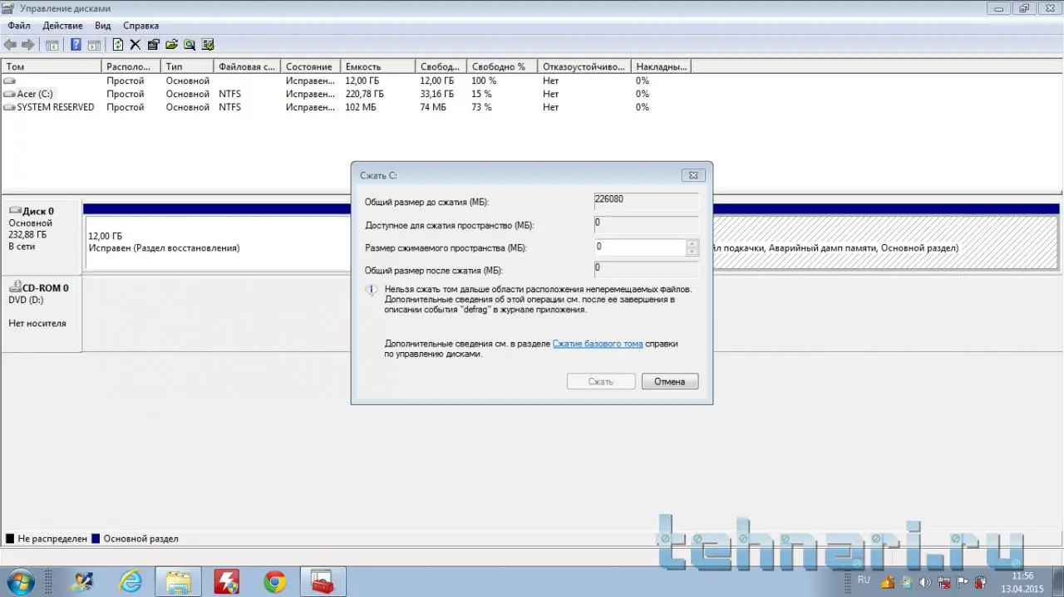1064x597 pixels.
Task: Click the magnifier search toolbar icon
Action: point(190,45)
